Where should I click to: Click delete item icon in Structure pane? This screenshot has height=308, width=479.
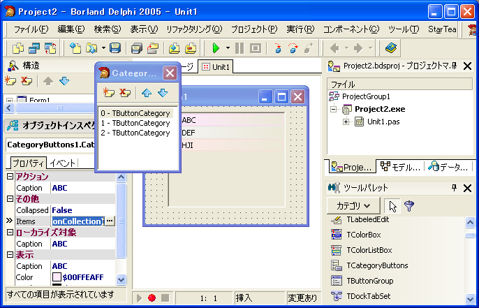coord(27,81)
